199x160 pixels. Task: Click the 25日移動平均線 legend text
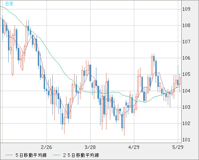coord(81,155)
